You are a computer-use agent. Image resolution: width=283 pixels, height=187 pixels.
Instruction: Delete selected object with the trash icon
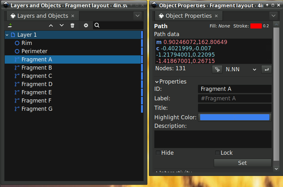[72, 25]
